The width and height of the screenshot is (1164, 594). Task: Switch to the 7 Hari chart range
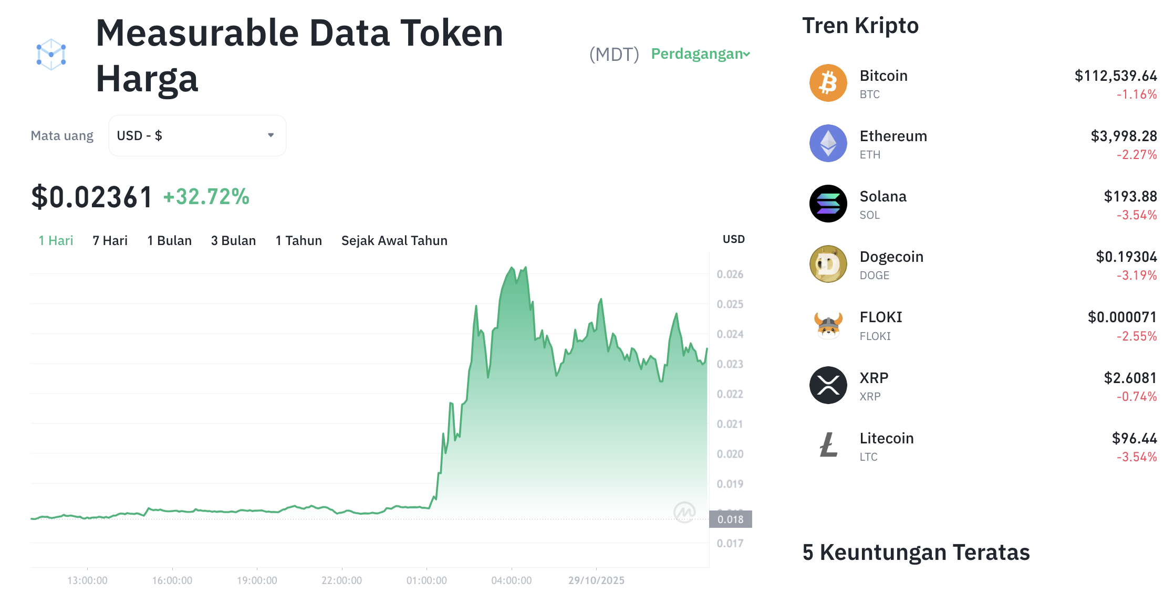point(110,241)
